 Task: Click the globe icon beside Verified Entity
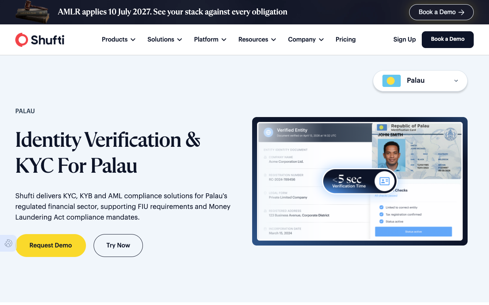[x=268, y=132]
